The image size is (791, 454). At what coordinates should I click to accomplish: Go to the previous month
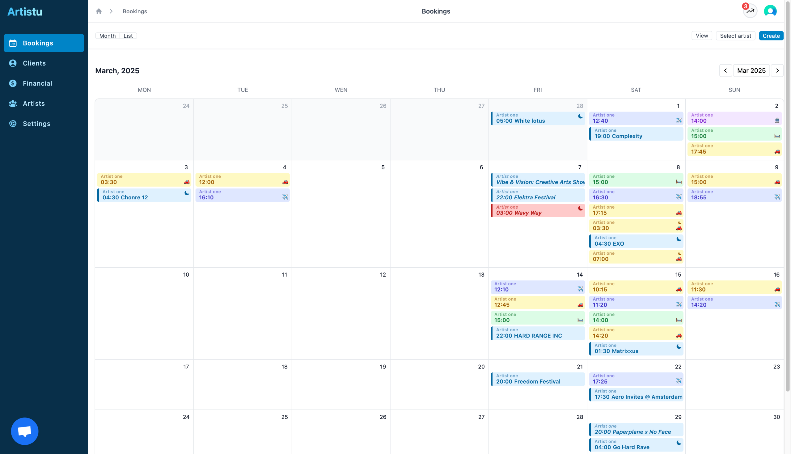[725, 70]
